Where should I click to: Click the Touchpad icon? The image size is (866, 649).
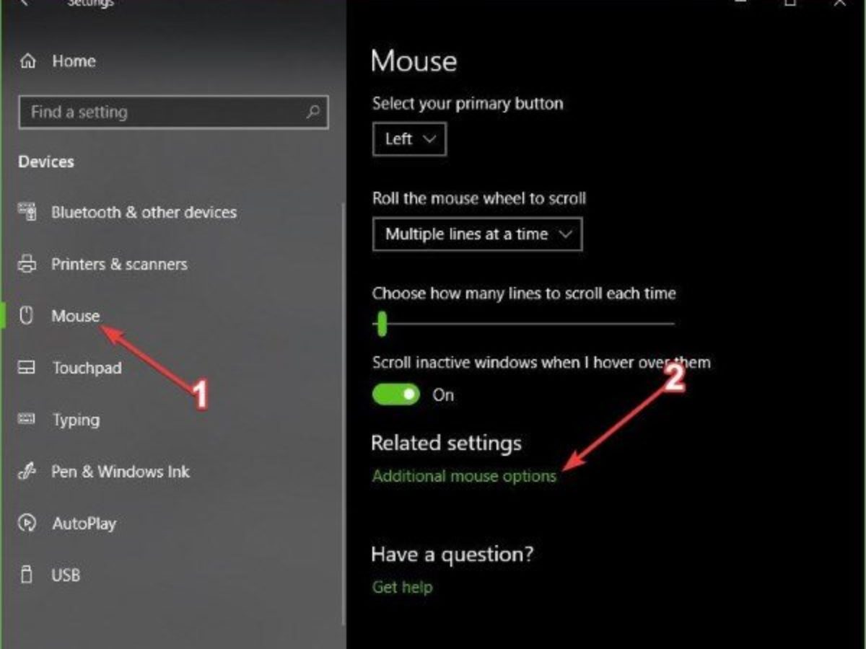coord(27,368)
